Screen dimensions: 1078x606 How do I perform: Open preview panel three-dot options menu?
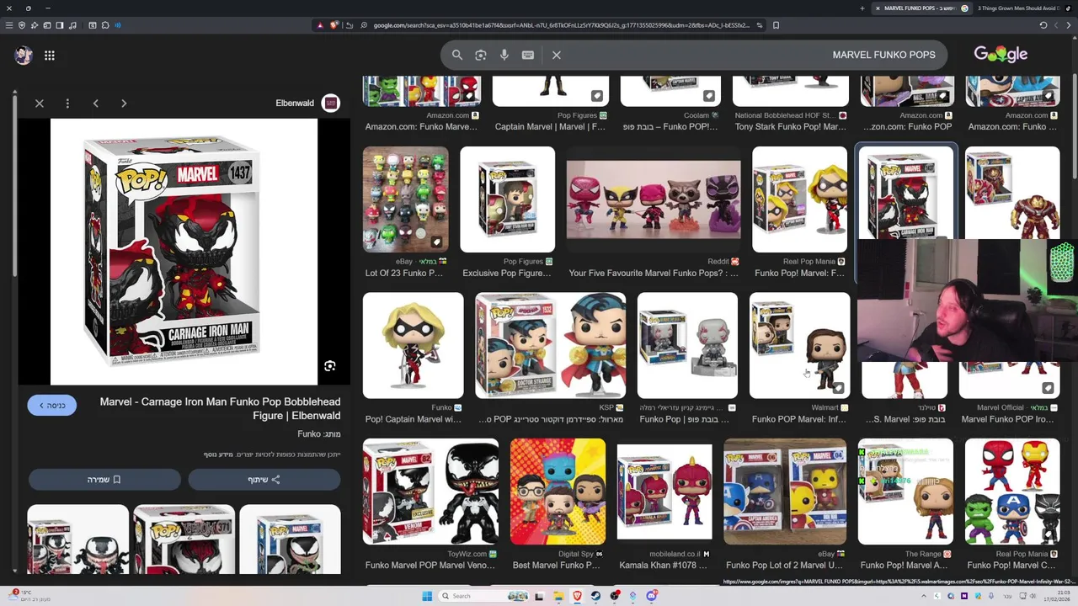click(67, 104)
